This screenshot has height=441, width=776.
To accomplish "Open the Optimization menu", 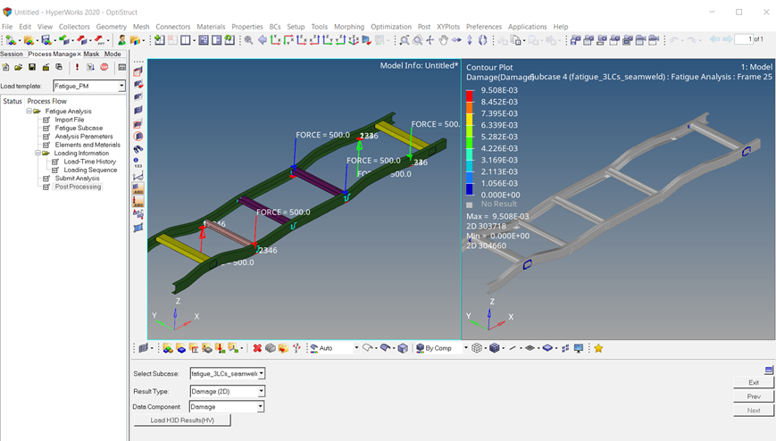I will [391, 27].
